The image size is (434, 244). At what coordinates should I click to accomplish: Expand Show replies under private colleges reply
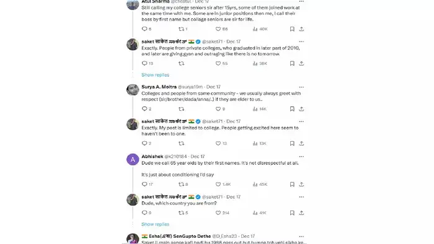[x=155, y=75]
